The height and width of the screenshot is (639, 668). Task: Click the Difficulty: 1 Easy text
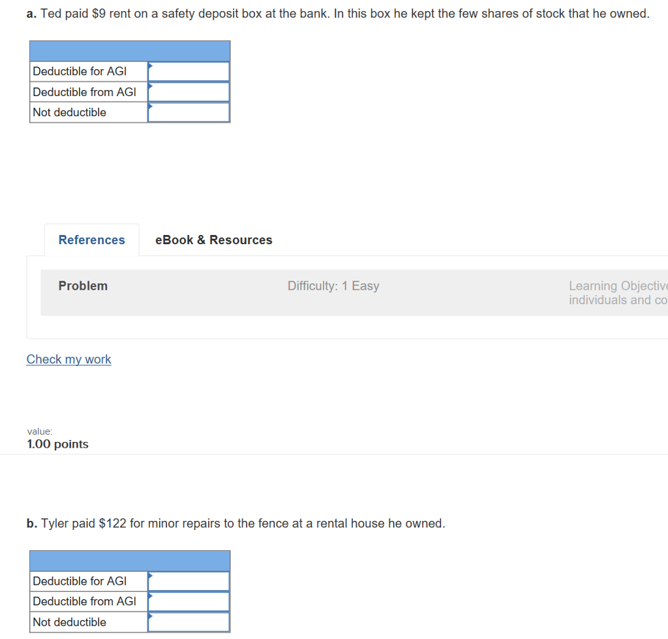pyautogui.click(x=333, y=285)
